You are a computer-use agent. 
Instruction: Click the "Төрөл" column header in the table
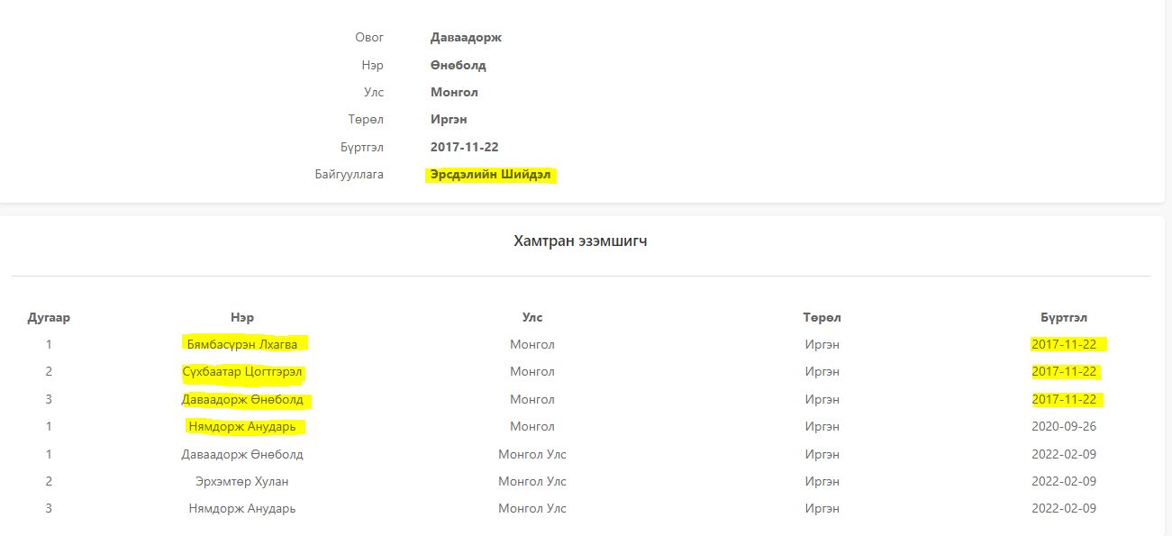822,317
